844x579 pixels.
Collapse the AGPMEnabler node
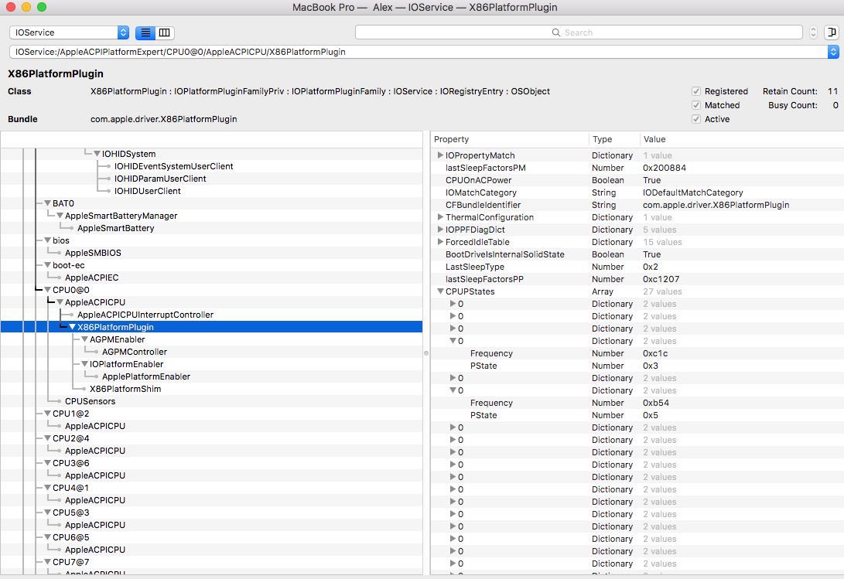(84, 339)
